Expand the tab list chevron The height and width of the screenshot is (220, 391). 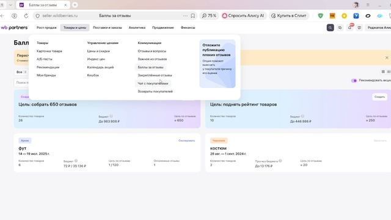10,5
